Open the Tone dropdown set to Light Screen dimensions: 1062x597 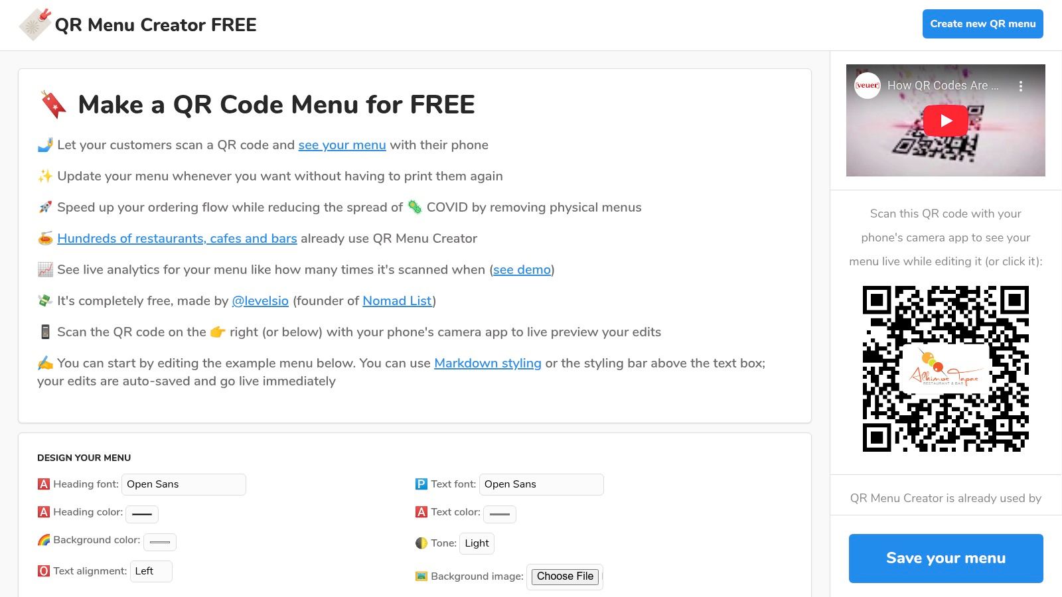477,543
